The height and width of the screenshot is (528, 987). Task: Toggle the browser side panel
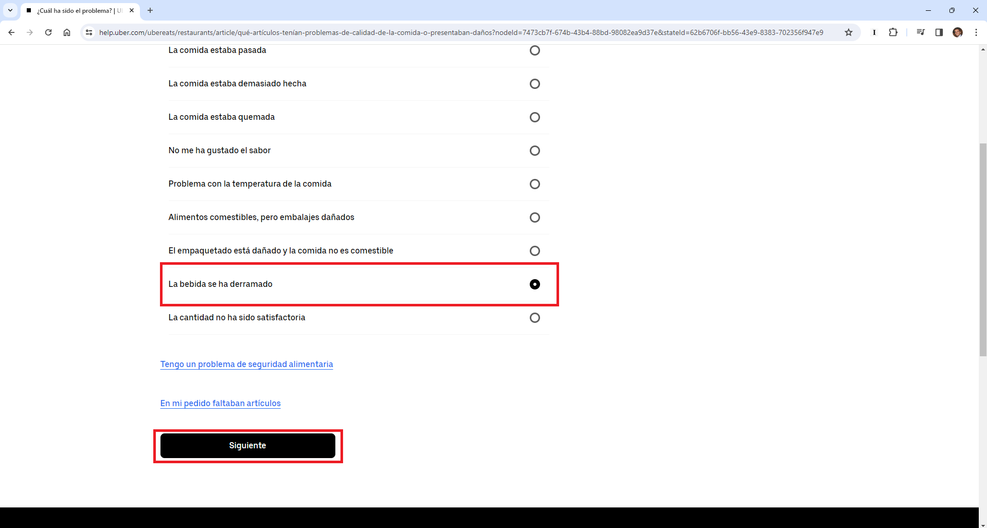tap(939, 32)
